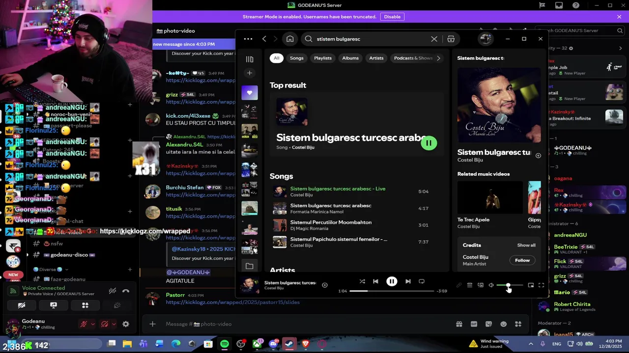Dismiss the Streamer Mode banner

(x=619, y=17)
